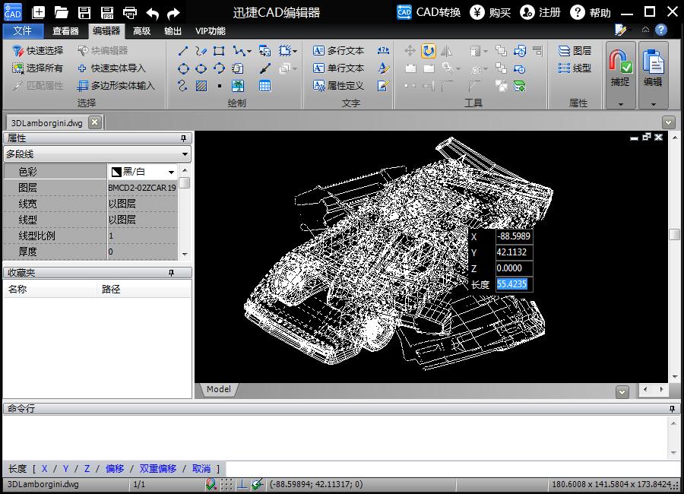Click the New file icon
This screenshot has height=494, width=684.
(x=39, y=12)
